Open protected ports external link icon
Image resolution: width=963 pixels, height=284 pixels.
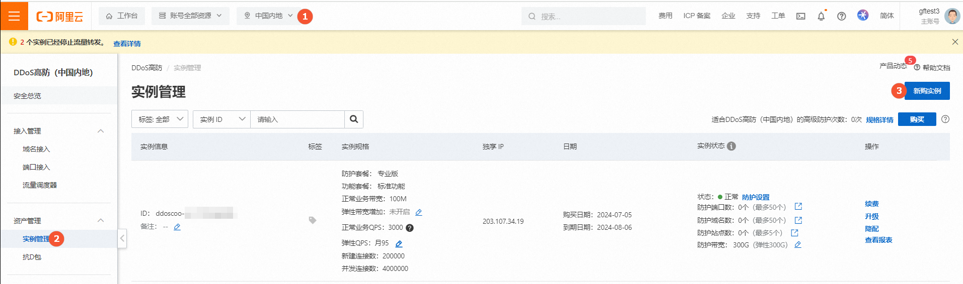coord(798,207)
